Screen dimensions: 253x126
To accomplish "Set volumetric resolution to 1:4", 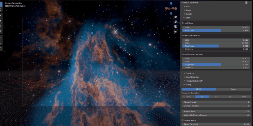I will click(x=216, y=97).
